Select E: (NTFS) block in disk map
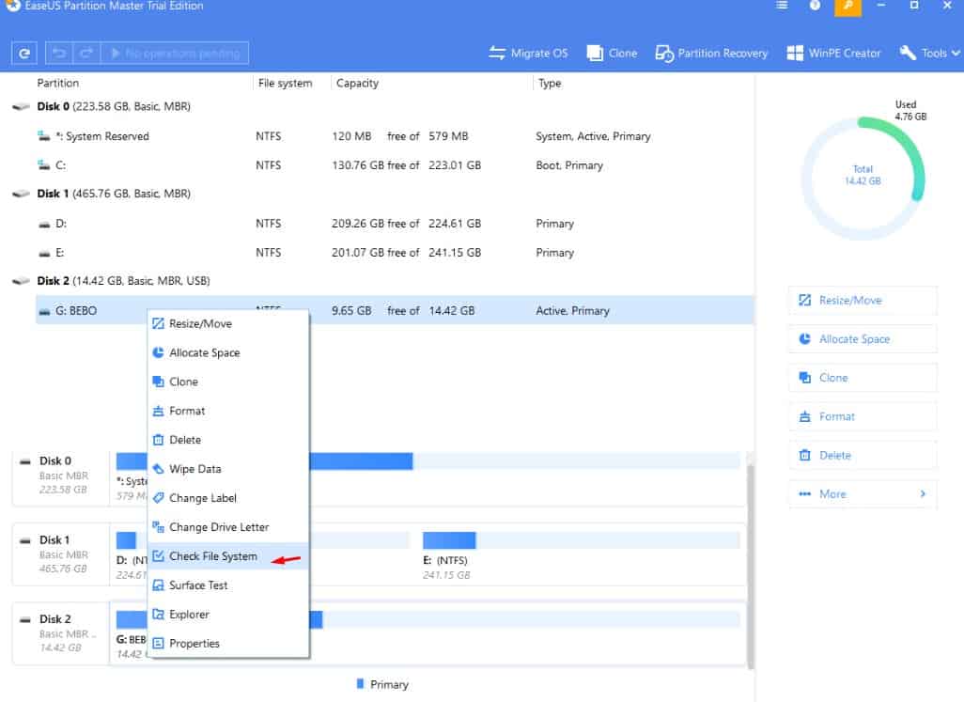The width and height of the screenshot is (964, 702). [x=581, y=555]
